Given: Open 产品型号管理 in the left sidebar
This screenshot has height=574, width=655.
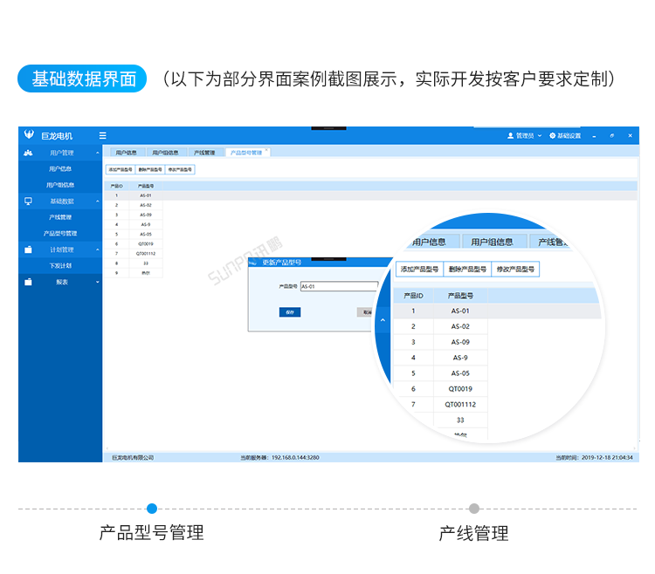Looking at the screenshot, I should pyautogui.click(x=60, y=234).
